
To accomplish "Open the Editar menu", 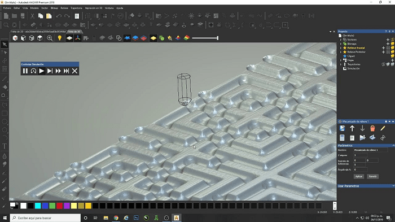I will 16,8.
